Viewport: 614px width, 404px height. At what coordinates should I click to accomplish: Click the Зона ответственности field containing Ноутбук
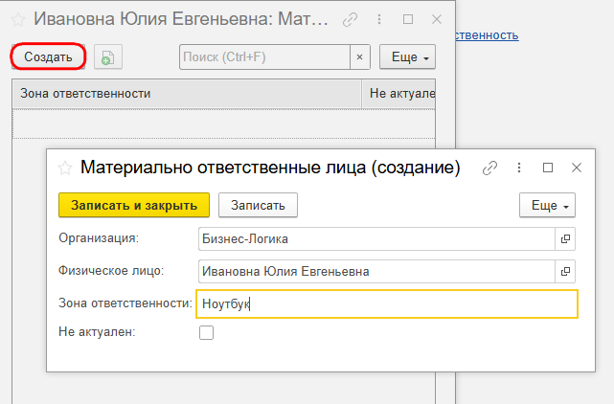click(x=387, y=303)
